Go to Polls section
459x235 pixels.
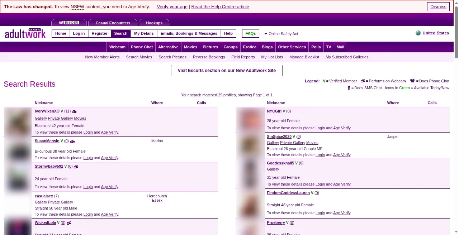(316, 47)
